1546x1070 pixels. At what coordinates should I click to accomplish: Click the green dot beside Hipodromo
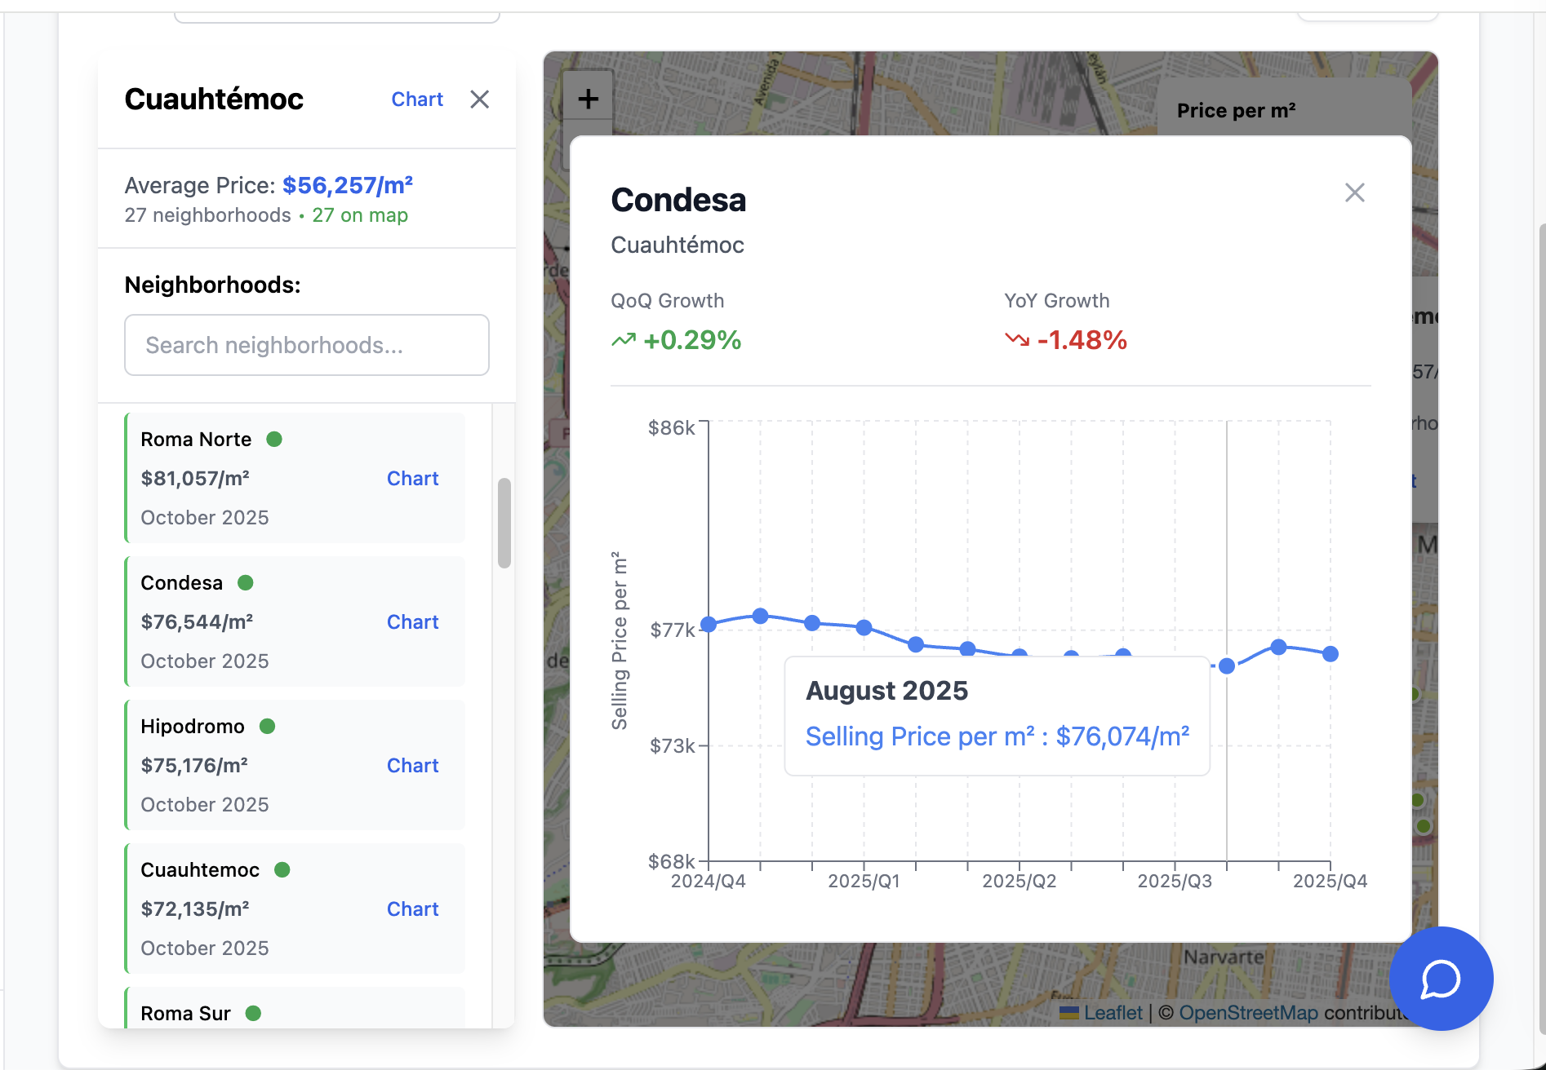[268, 727]
